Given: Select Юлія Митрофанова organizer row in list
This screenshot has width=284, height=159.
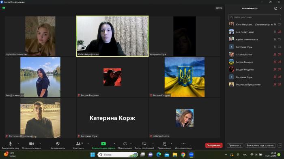Looking at the screenshot, I should (255, 24).
